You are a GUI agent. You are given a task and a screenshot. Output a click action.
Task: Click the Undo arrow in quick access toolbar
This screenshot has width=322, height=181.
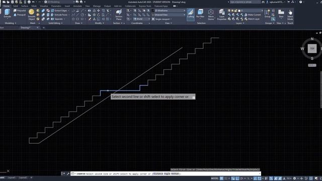click(x=33, y=2)
